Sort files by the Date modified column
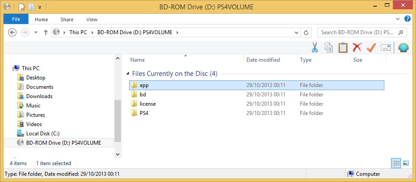The width and height of the screenshot is (416, 182). 263,60
